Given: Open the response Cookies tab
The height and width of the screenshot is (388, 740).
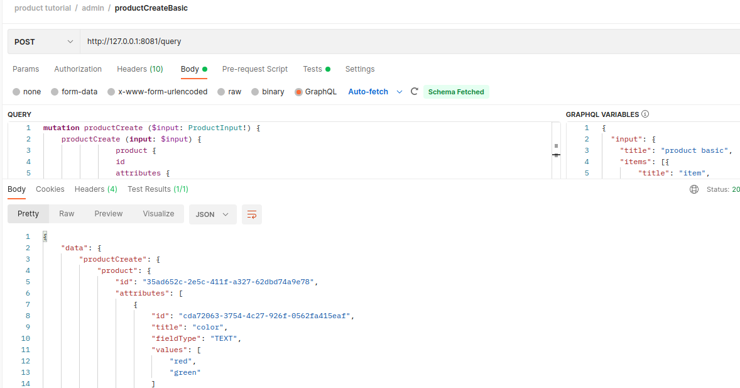Looking at the screenshot, I should 50,189.
